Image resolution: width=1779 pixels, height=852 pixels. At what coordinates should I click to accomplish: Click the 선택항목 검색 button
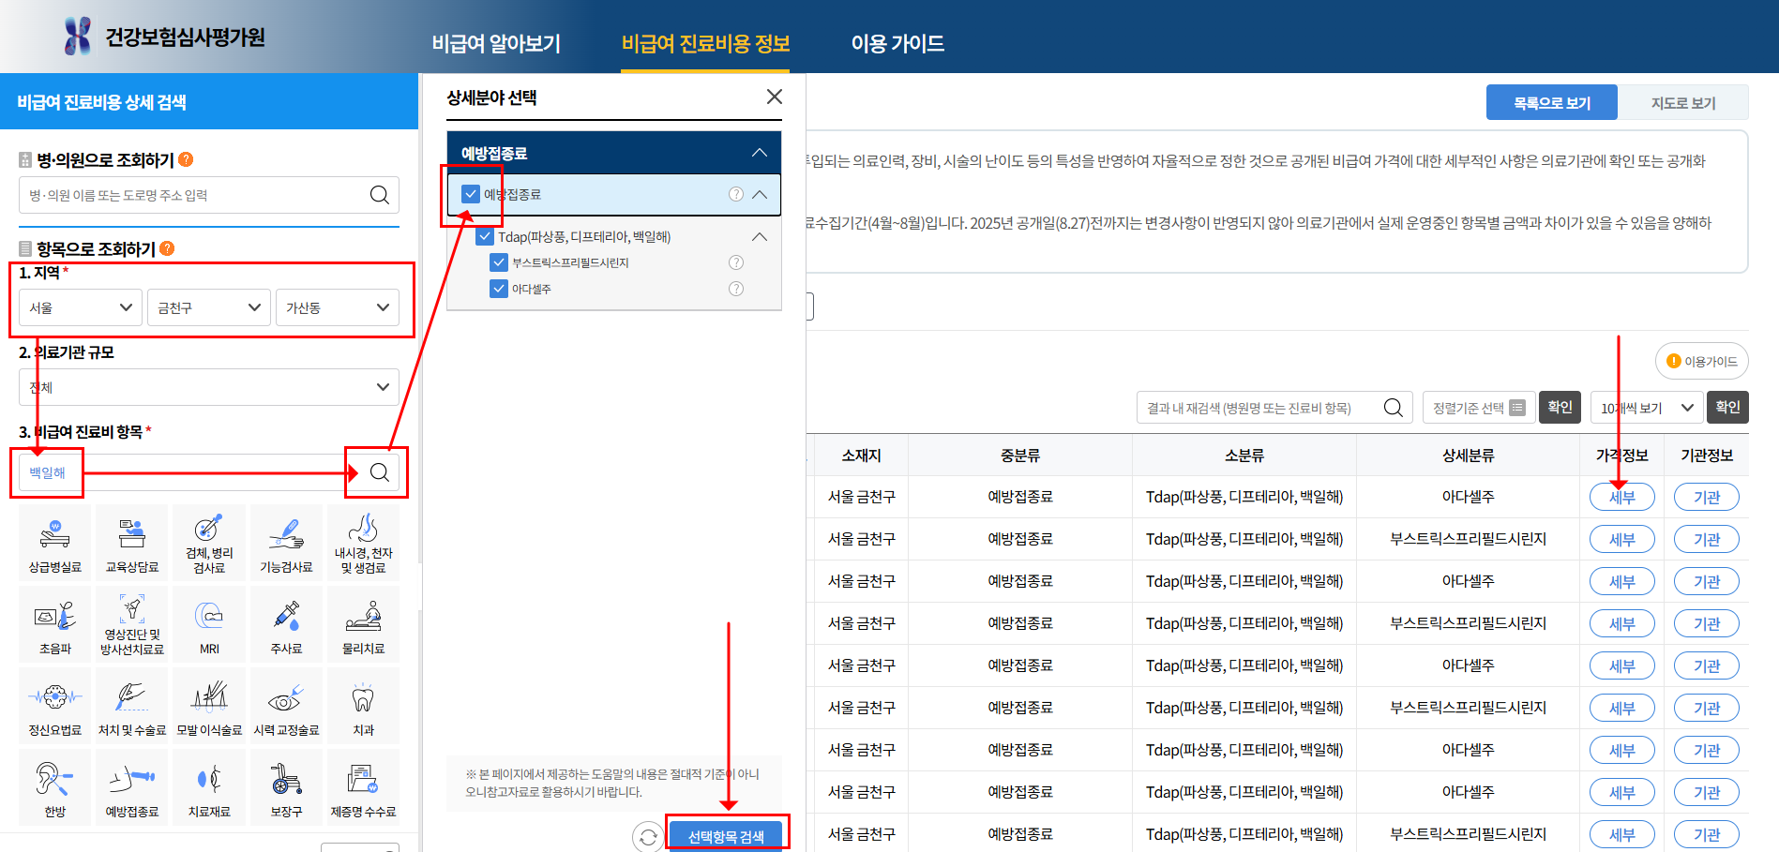point(727,836)
